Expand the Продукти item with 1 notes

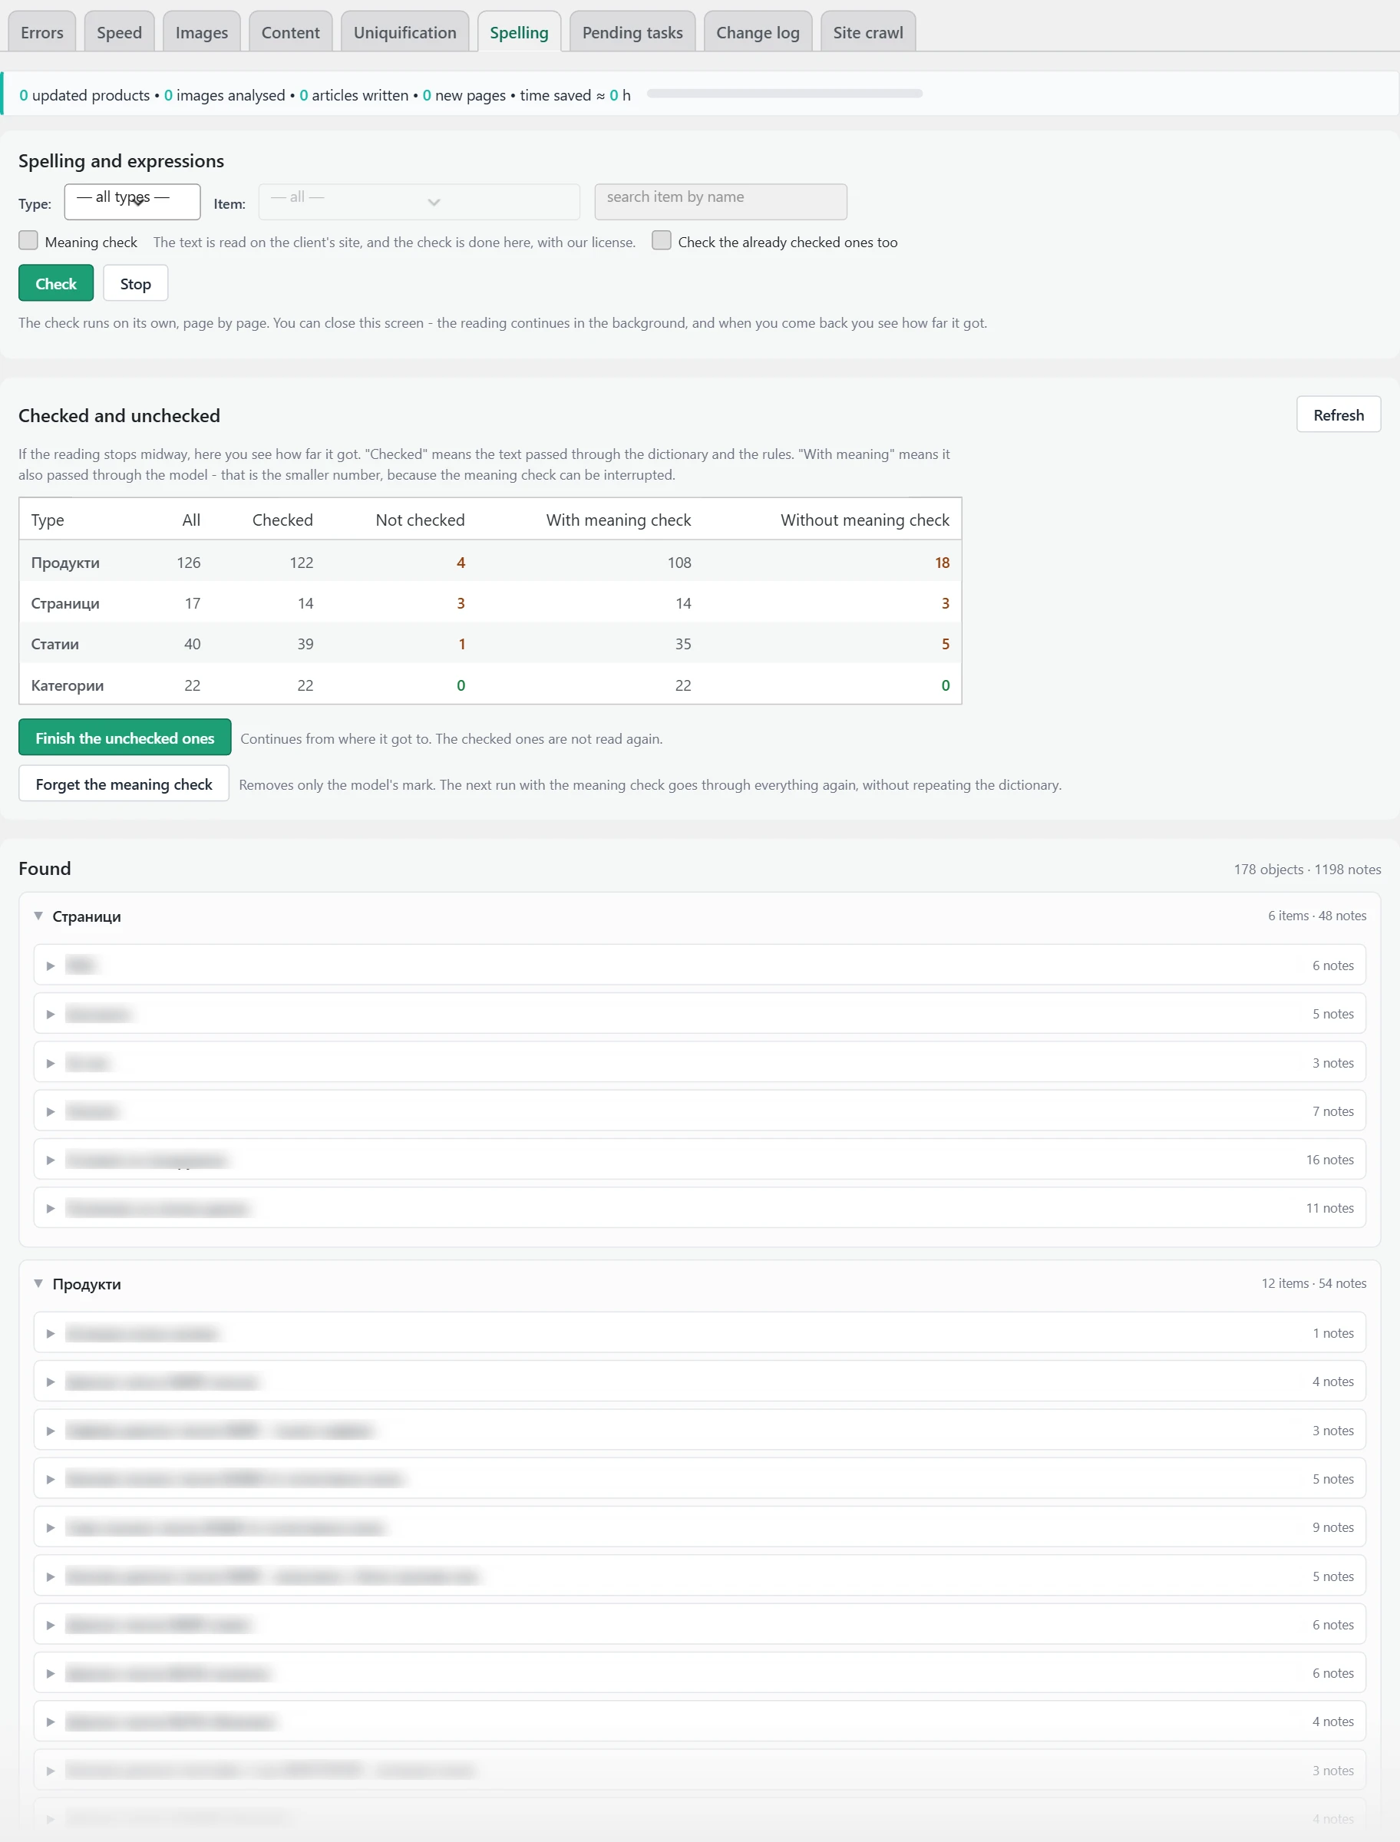pos(699,1333)
